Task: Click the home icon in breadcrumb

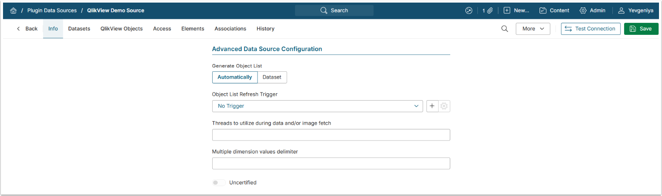Action: point(13,10)
